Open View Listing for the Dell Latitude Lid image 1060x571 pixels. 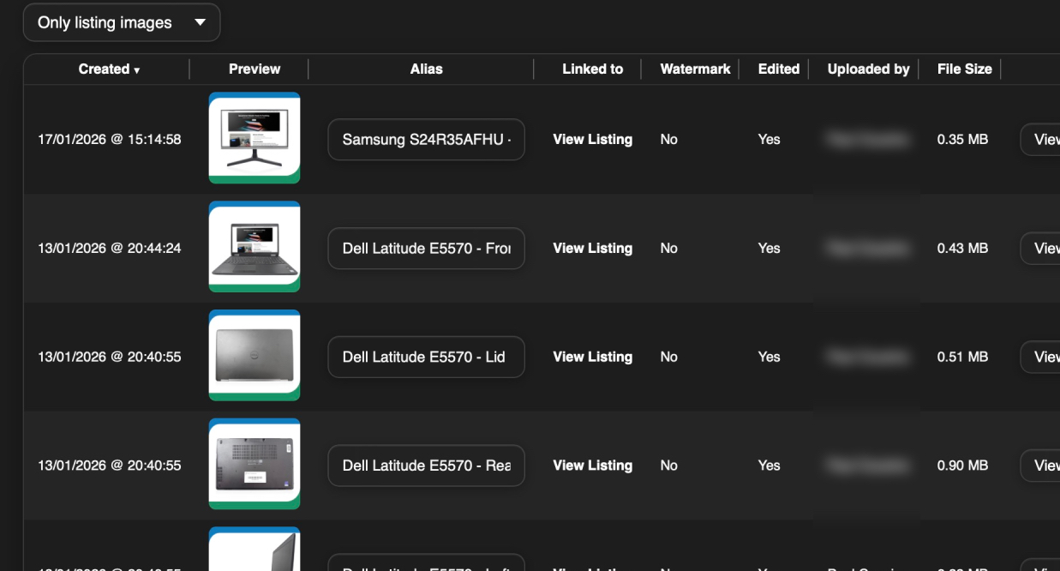592,357
